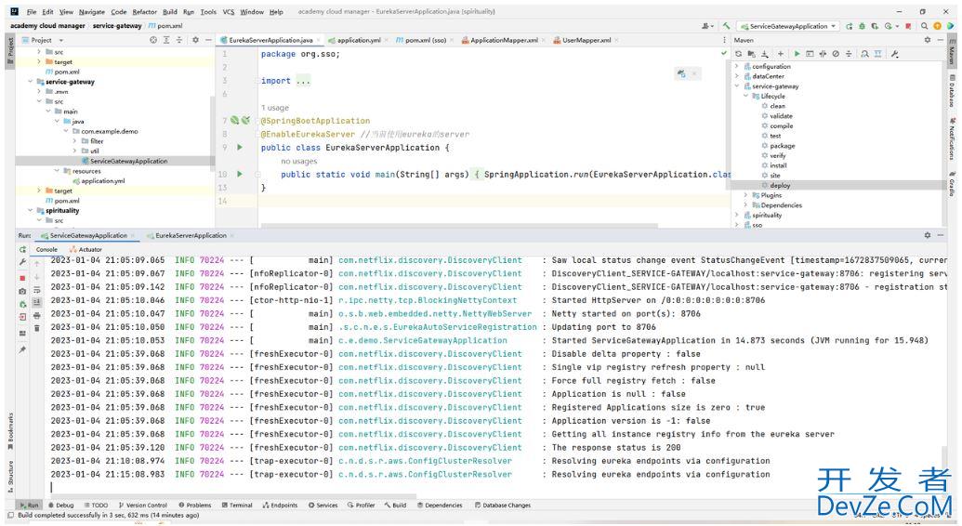Switch to UserMapper.xml editor tab
This screenshot has height=526, width=962.
point(586,40)
